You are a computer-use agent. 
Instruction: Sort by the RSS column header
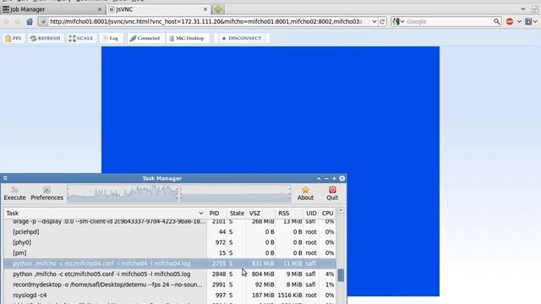pyautogui.click(x=289, y=214)
